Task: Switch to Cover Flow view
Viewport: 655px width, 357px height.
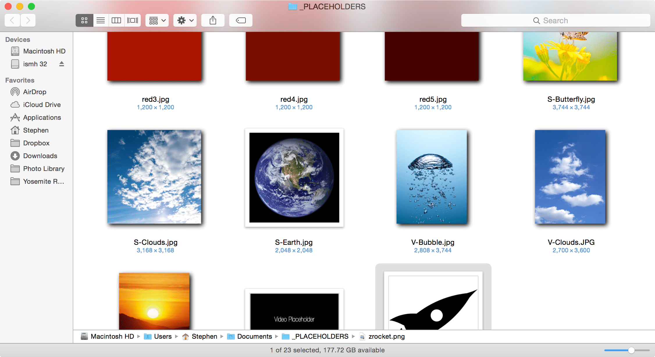Action: [133, 20]
